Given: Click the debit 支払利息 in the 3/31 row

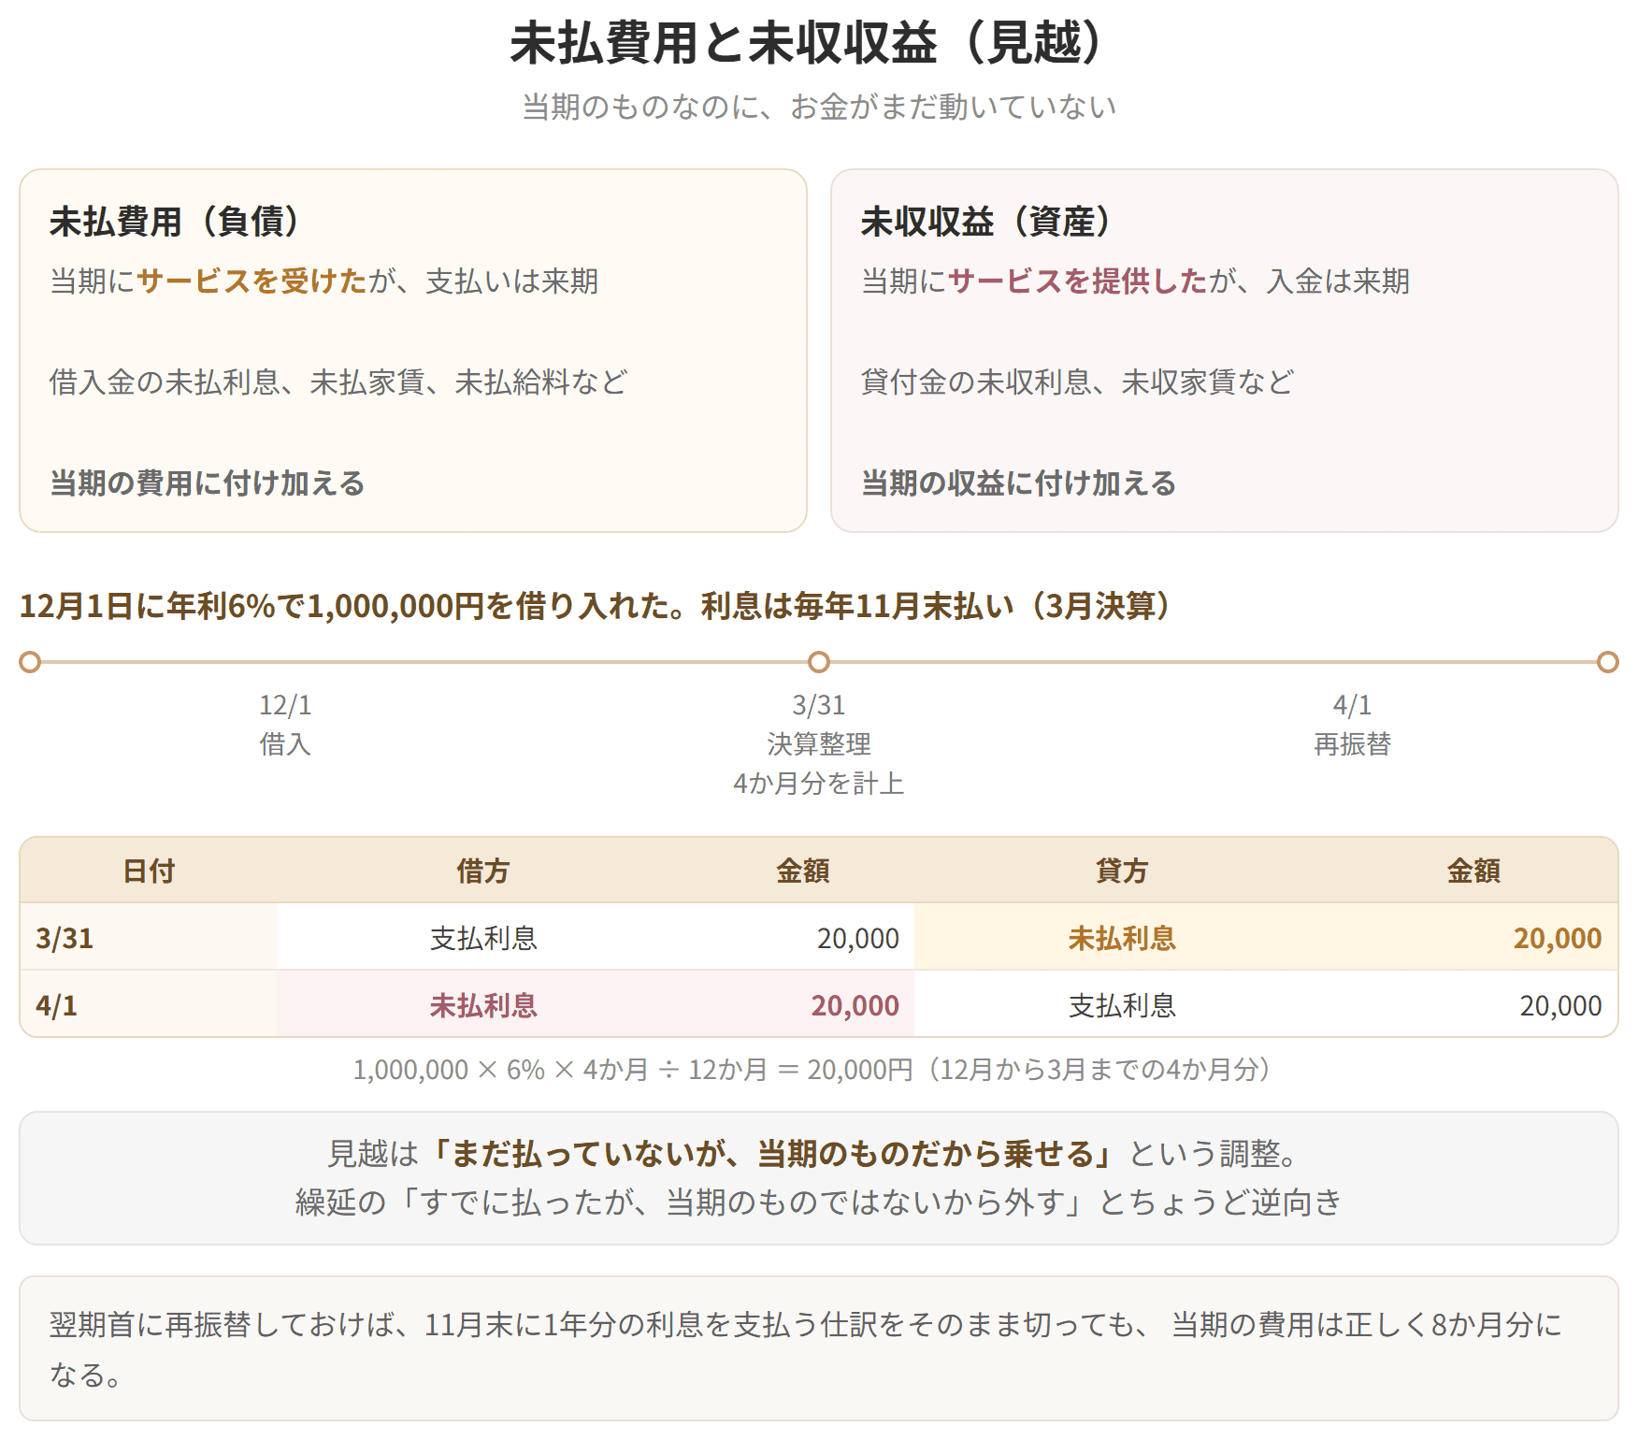Looking at the screenshot, I should coord(483,938).
